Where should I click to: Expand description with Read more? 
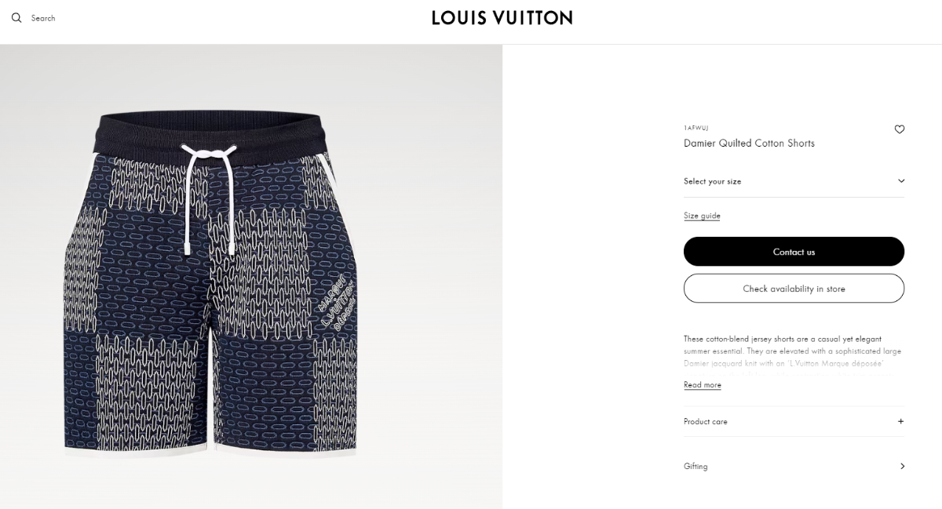(x=703, y=385)
